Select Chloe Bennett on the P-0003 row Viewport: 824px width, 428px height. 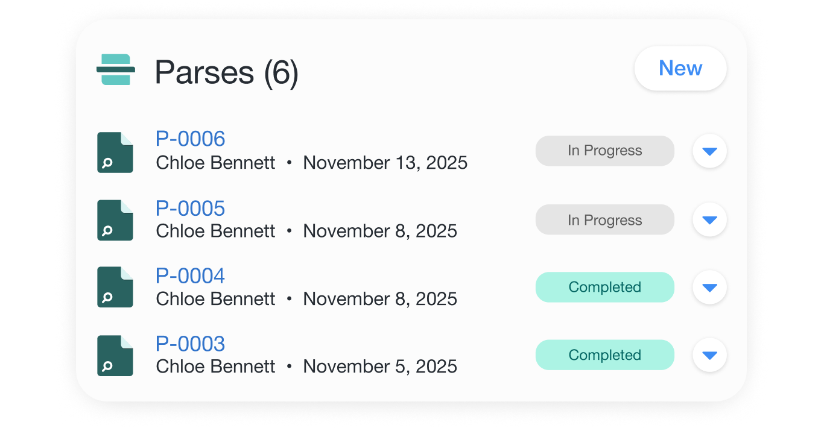click(215, 366)
